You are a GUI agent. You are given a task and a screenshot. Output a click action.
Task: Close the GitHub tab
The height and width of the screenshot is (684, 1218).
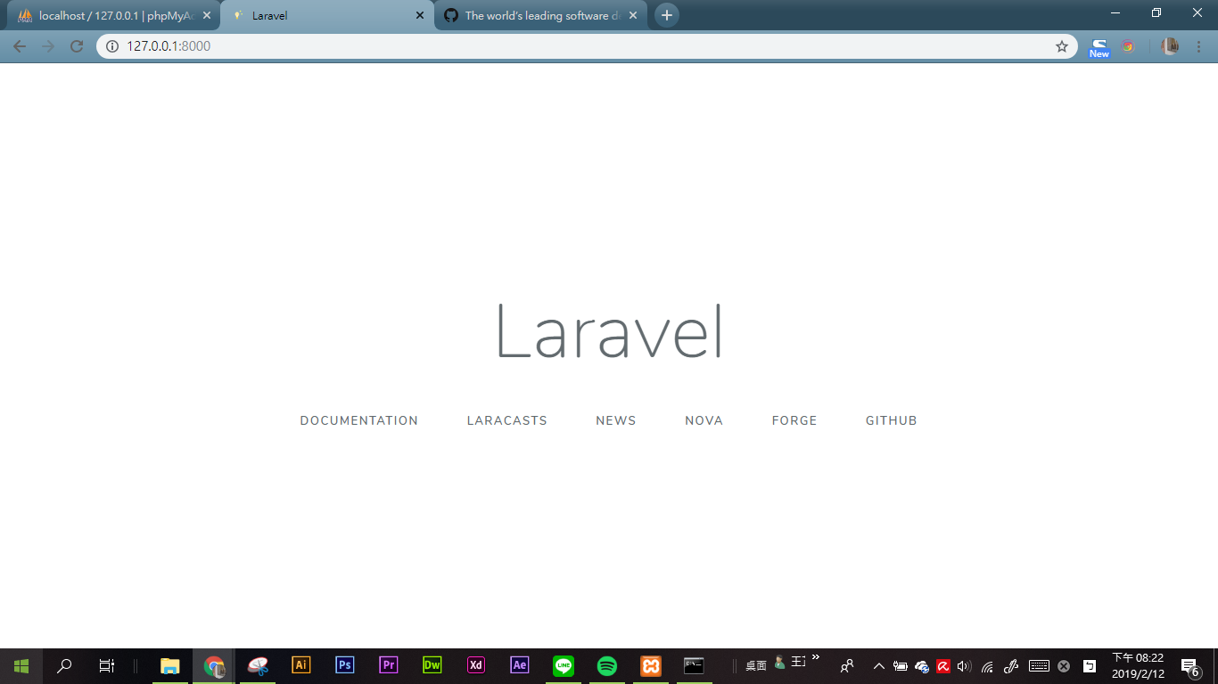(633, 16)
